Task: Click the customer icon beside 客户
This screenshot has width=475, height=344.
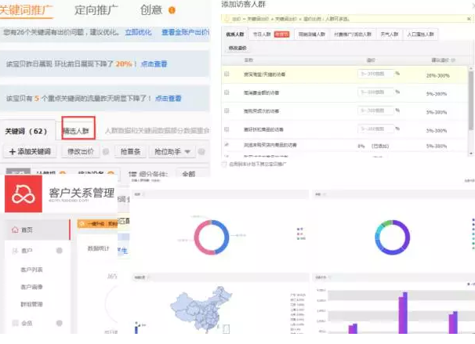Action: pos(13,251)
